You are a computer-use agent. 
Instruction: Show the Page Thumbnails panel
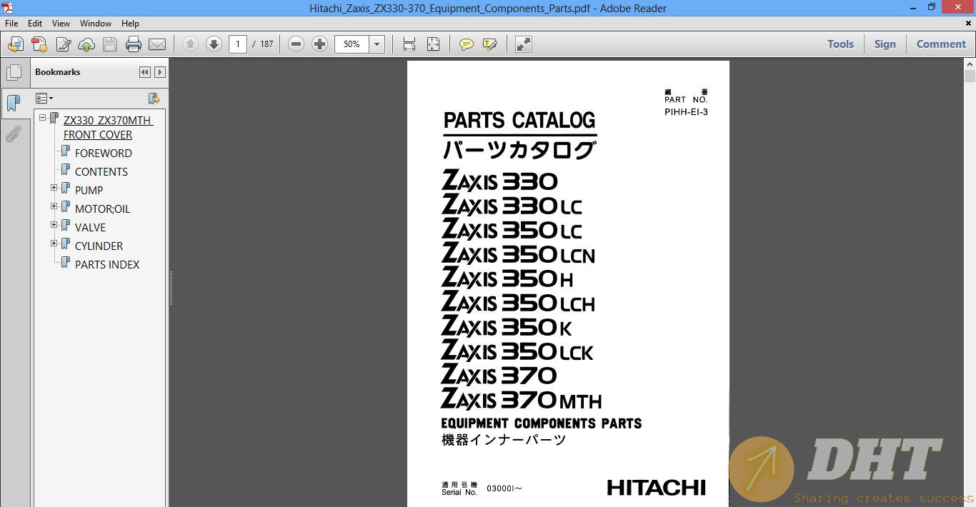click(x=14, y=73)
